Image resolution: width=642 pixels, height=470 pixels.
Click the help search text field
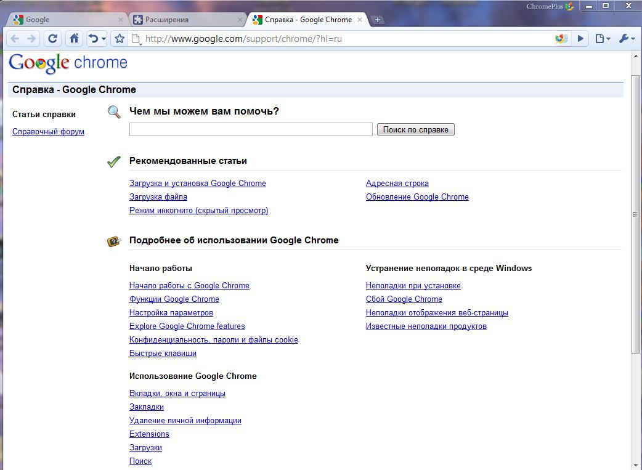point(251,129)
